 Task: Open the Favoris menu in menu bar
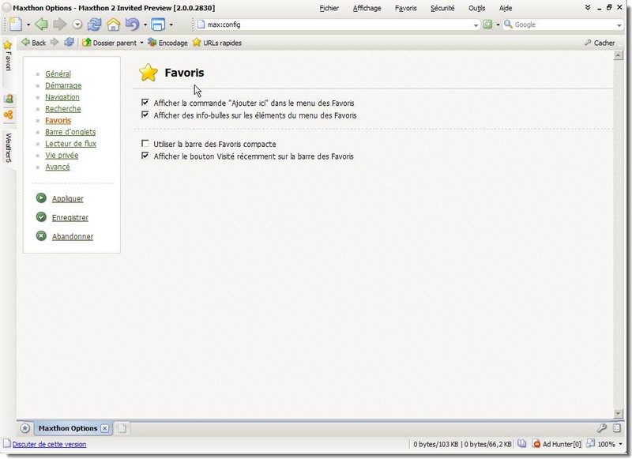point(405,8)
